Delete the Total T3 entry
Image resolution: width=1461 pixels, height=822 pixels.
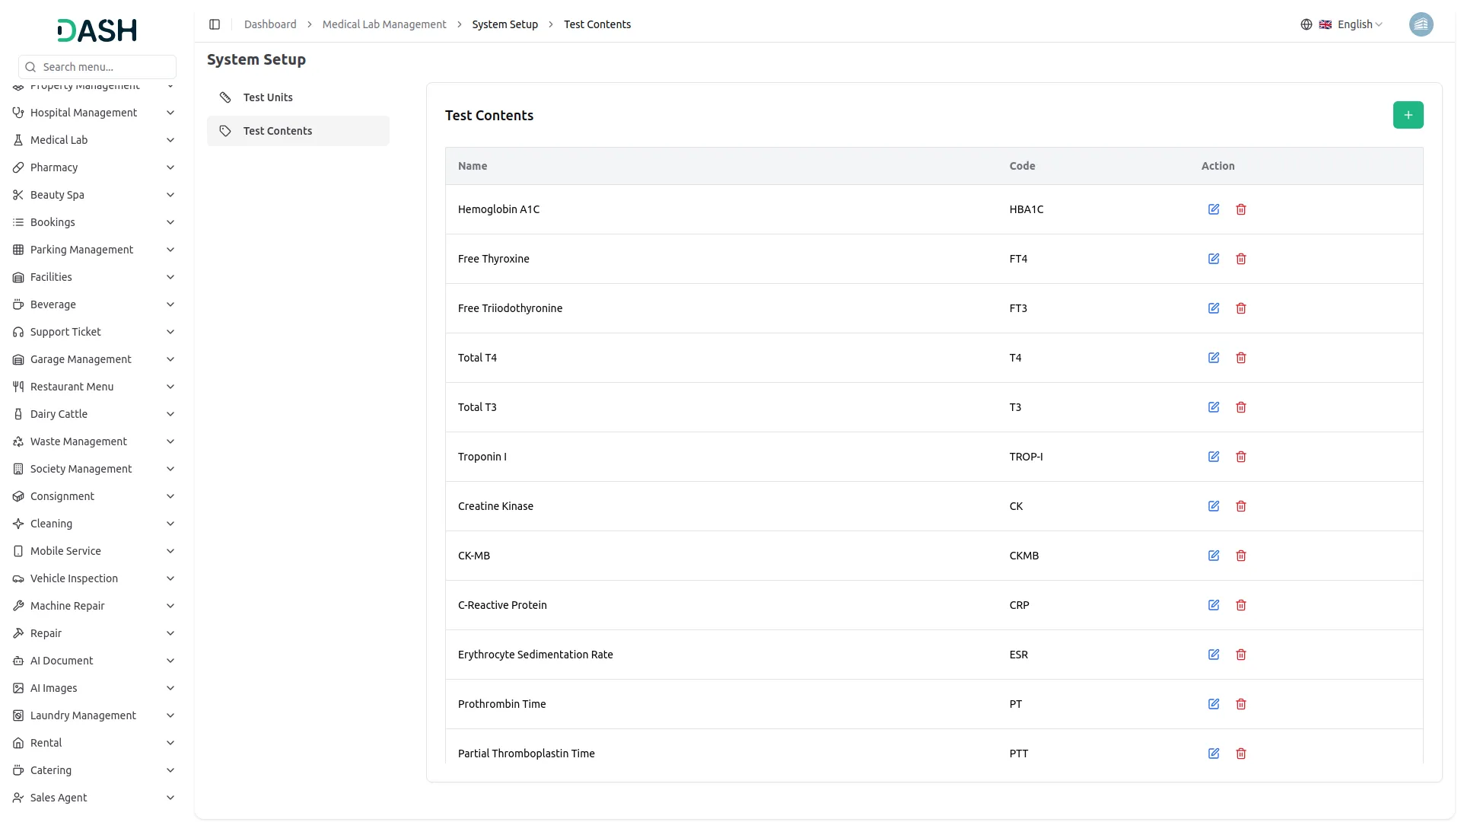pos(1241,407)
